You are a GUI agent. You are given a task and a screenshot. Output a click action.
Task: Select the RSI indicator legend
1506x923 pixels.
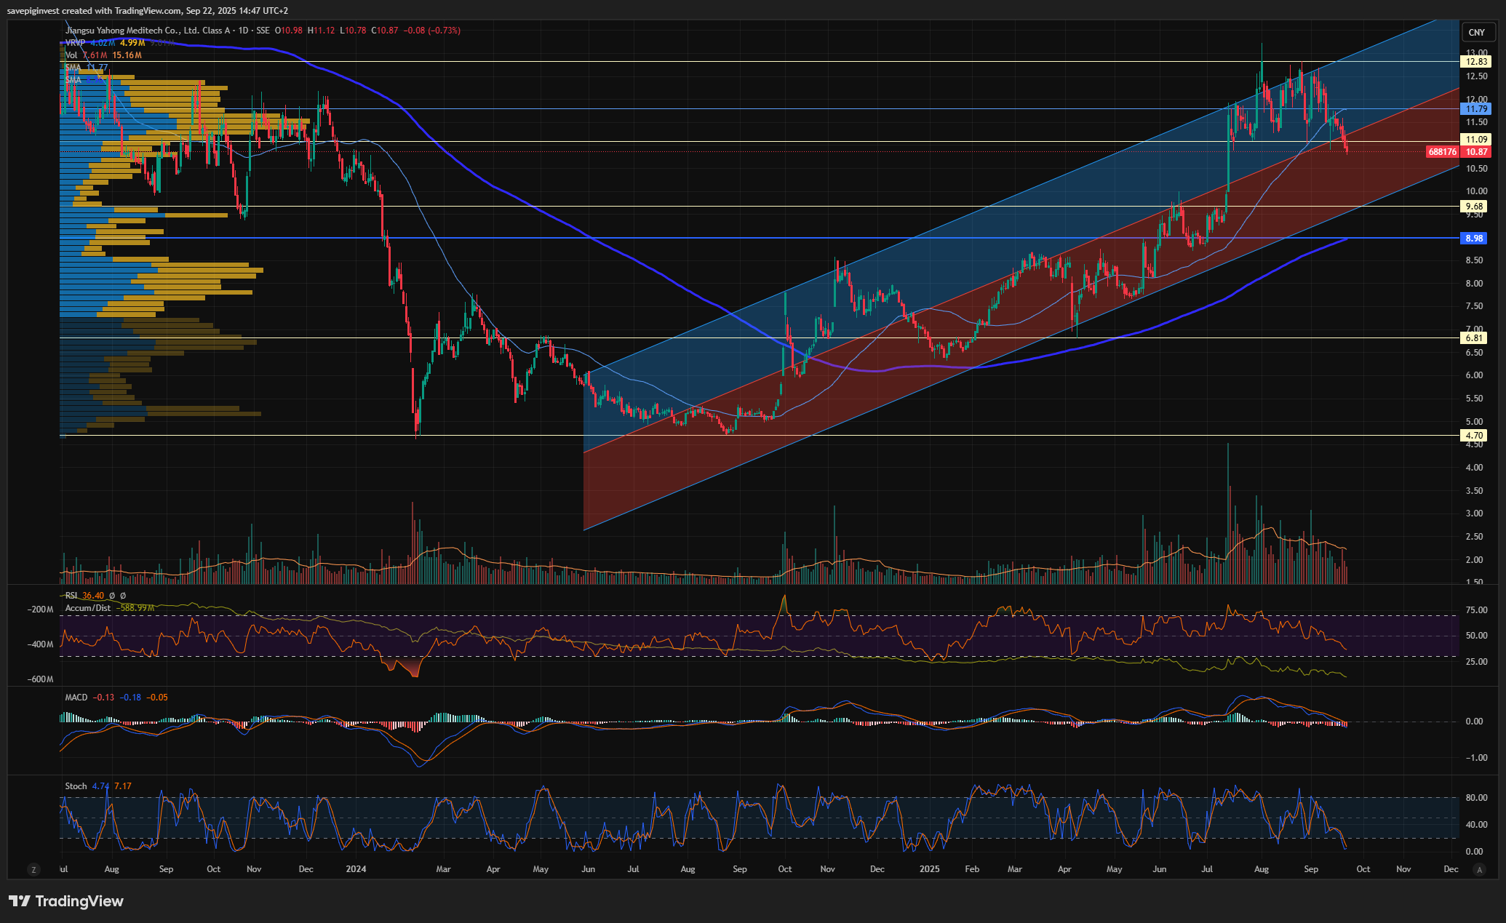[x=72, y=596]
